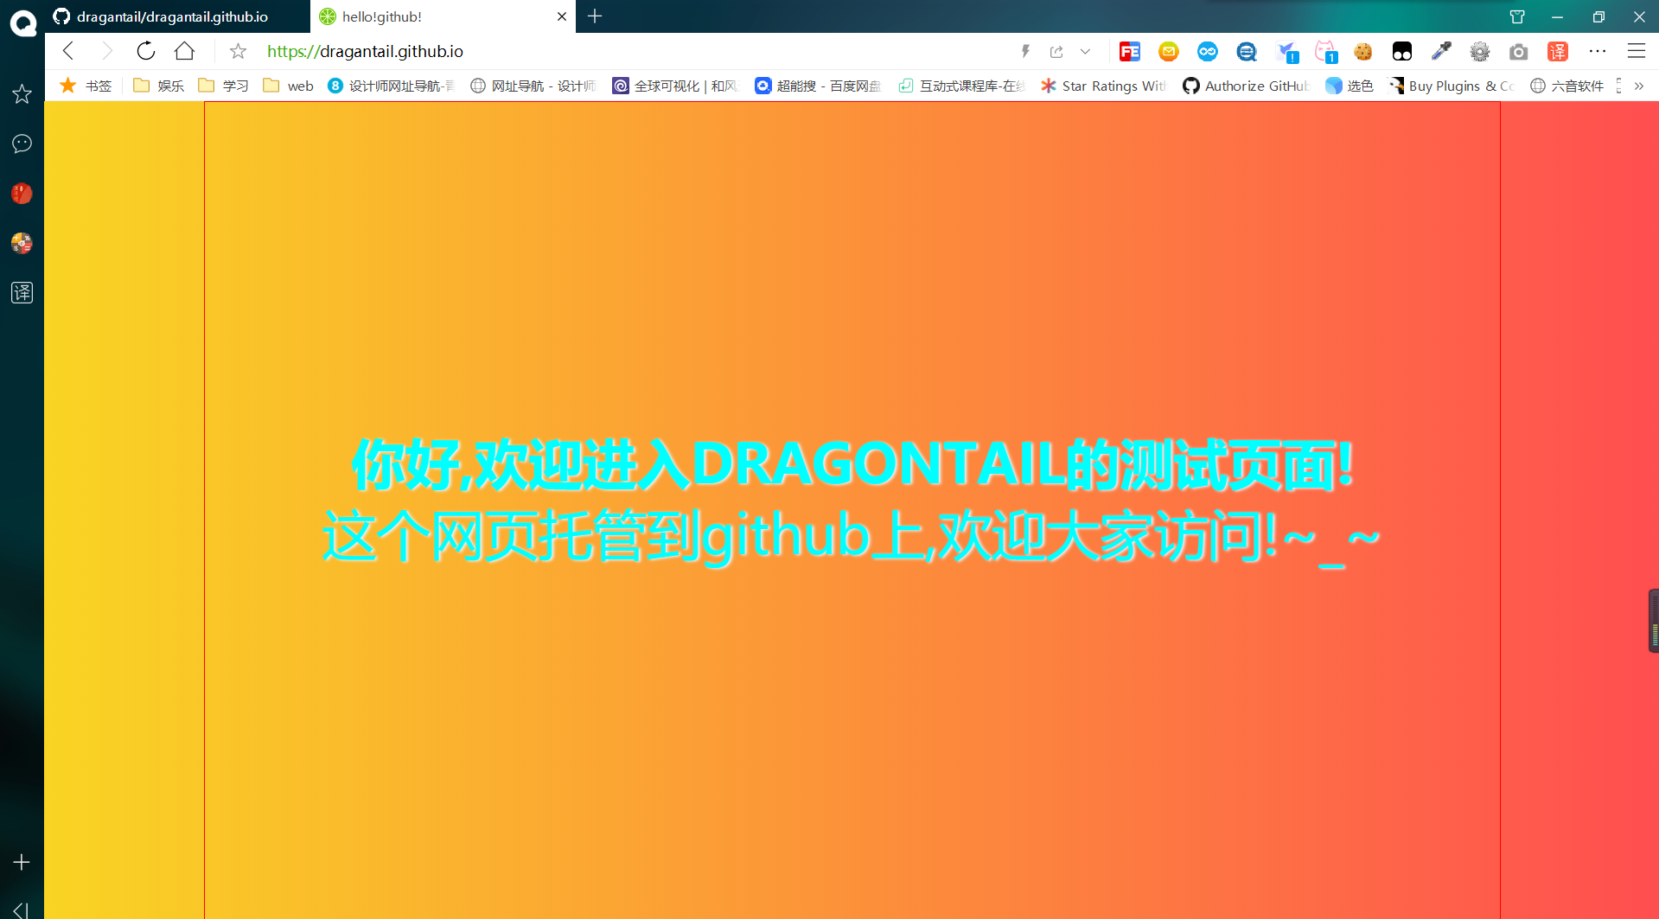Image resolution: width=1659 pixels, height=919 pixels.
Task: Open the 六音软件 bookmark
Action: click(1566, 86)
